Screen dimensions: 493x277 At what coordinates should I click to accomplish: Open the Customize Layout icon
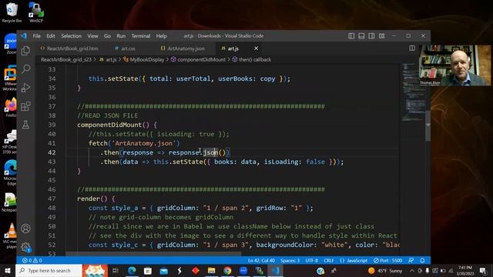pyautogui.click(x=381, y=36)
